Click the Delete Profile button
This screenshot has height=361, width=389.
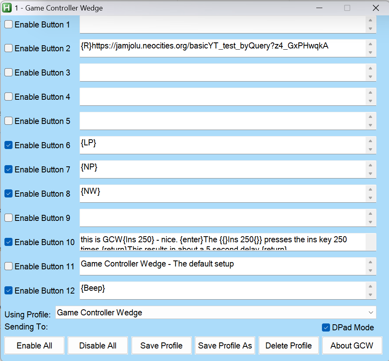pos(288,346)
